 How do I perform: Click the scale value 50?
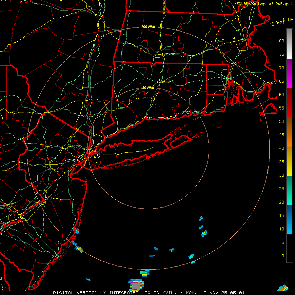(282, 122)
